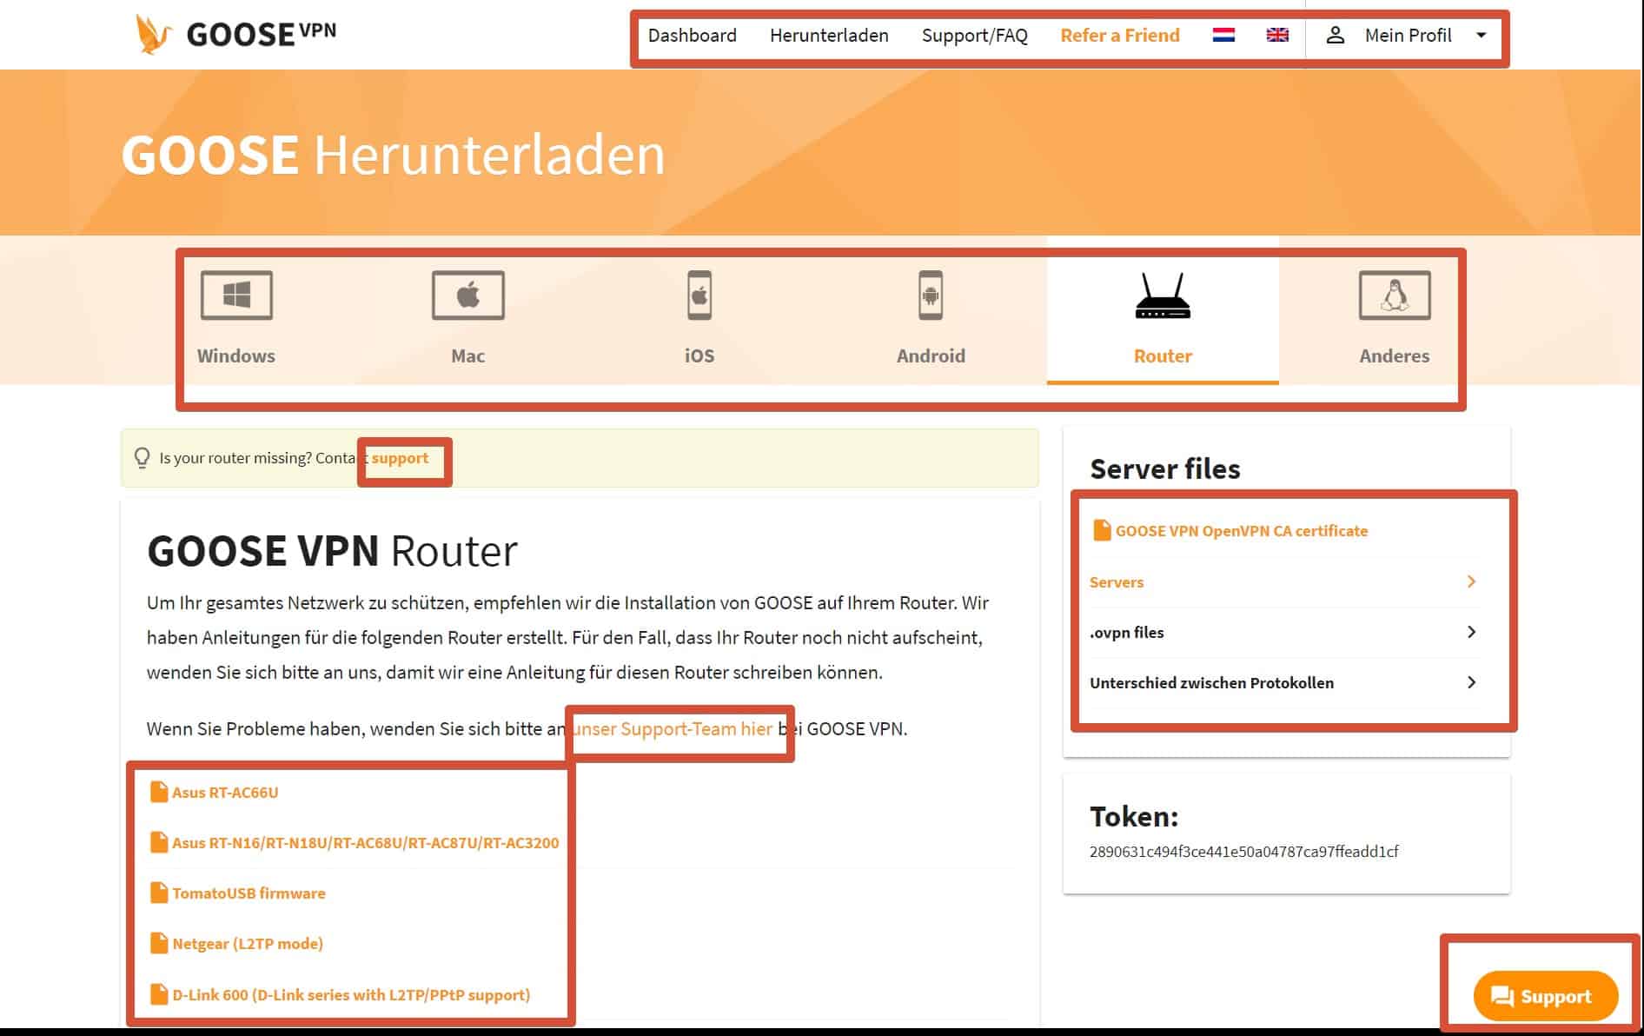Click the GOOSE VPN logo
Viewport: 1644px width, 1036px height.
click(235, 34)
